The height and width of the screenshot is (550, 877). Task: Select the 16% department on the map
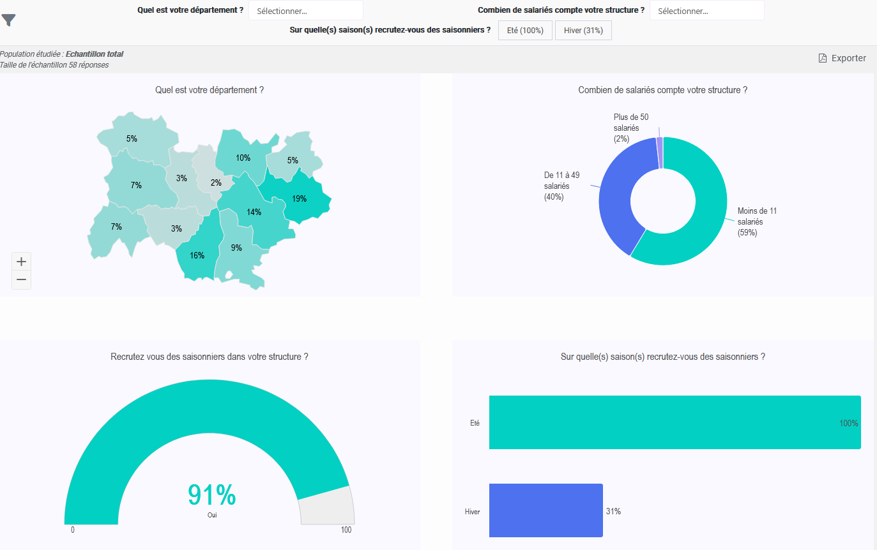(197, 255)
